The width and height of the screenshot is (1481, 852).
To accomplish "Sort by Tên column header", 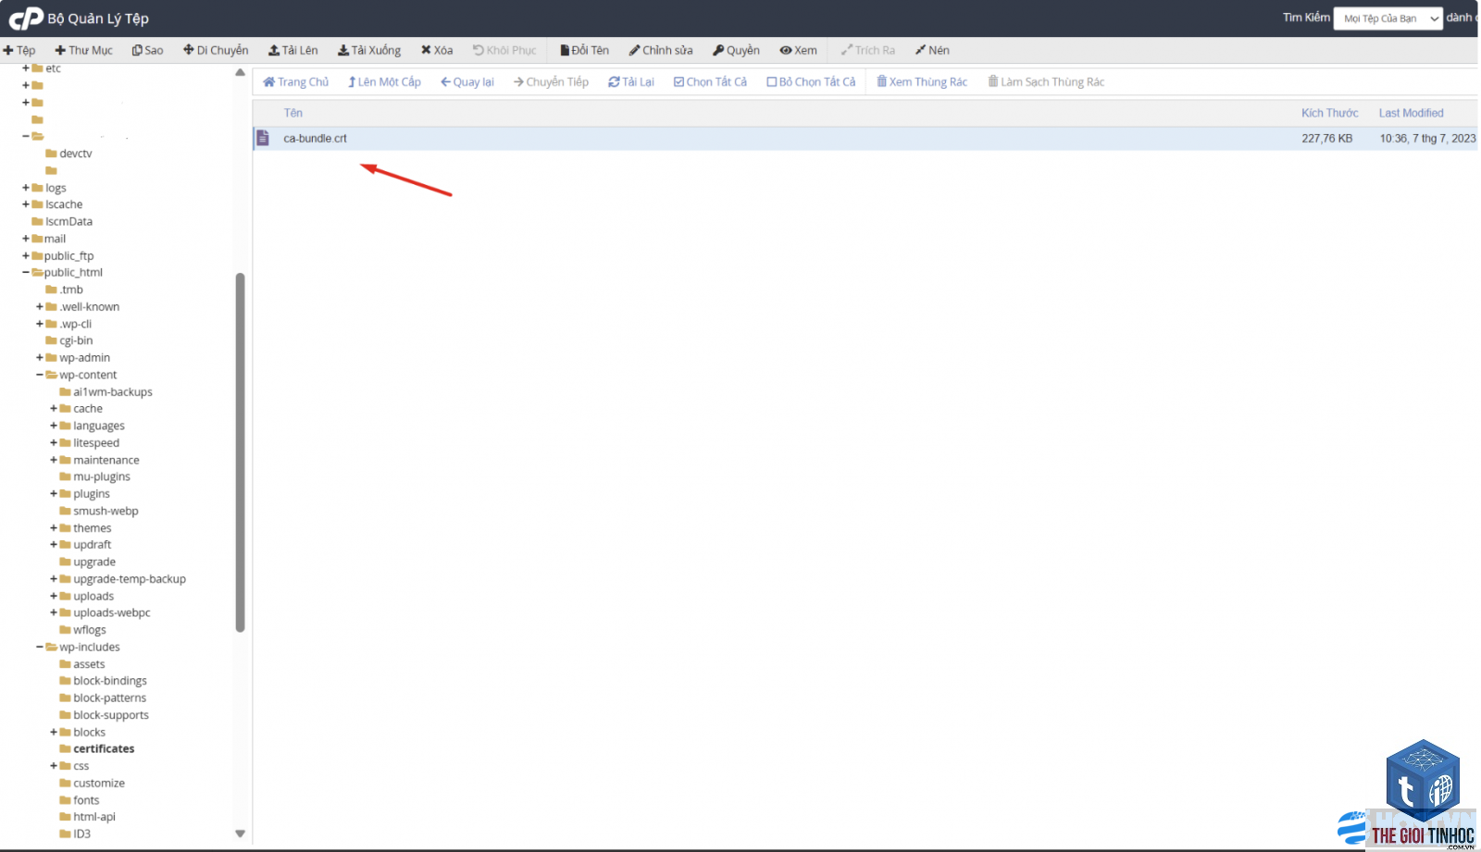I will tap(292, 113).
